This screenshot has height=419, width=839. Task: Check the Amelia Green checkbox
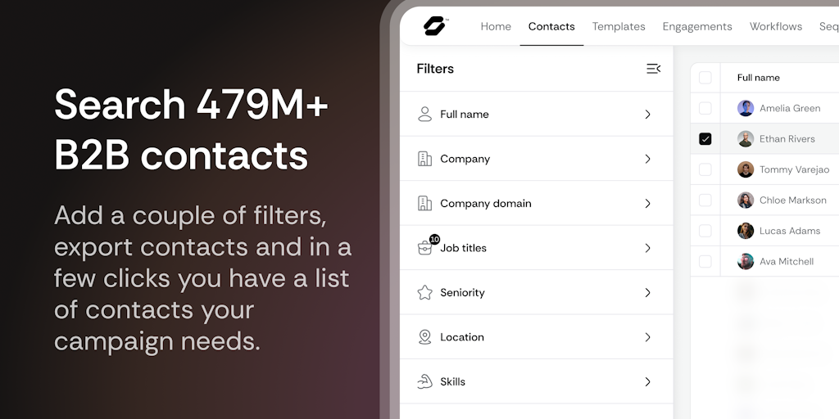pos(705,108)
